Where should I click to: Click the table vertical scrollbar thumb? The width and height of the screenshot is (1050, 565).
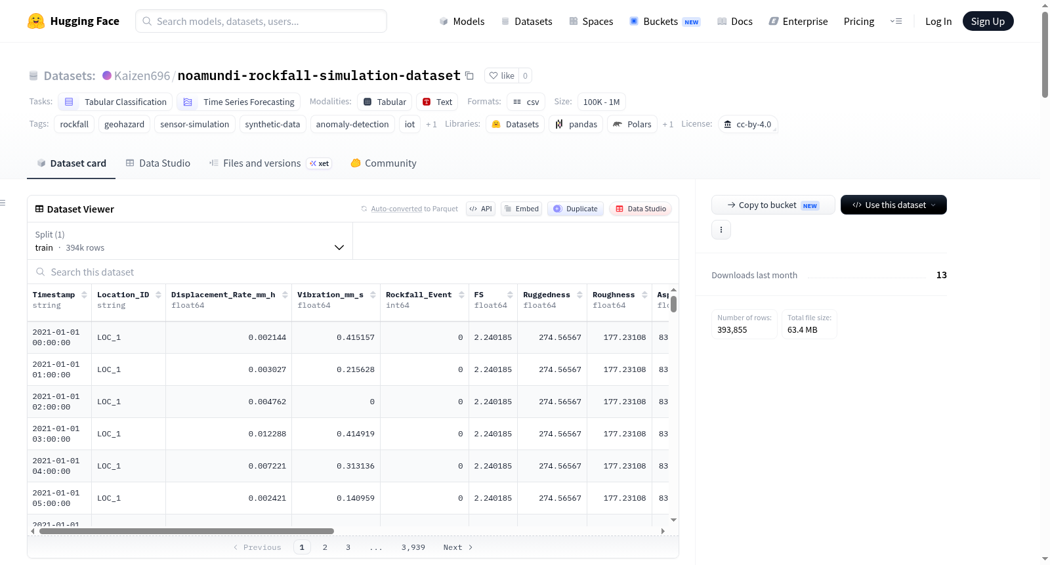673,304
